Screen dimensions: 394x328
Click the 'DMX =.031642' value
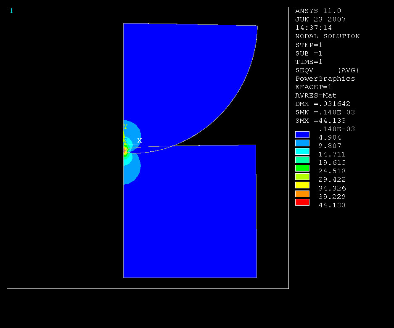(323, 104)
